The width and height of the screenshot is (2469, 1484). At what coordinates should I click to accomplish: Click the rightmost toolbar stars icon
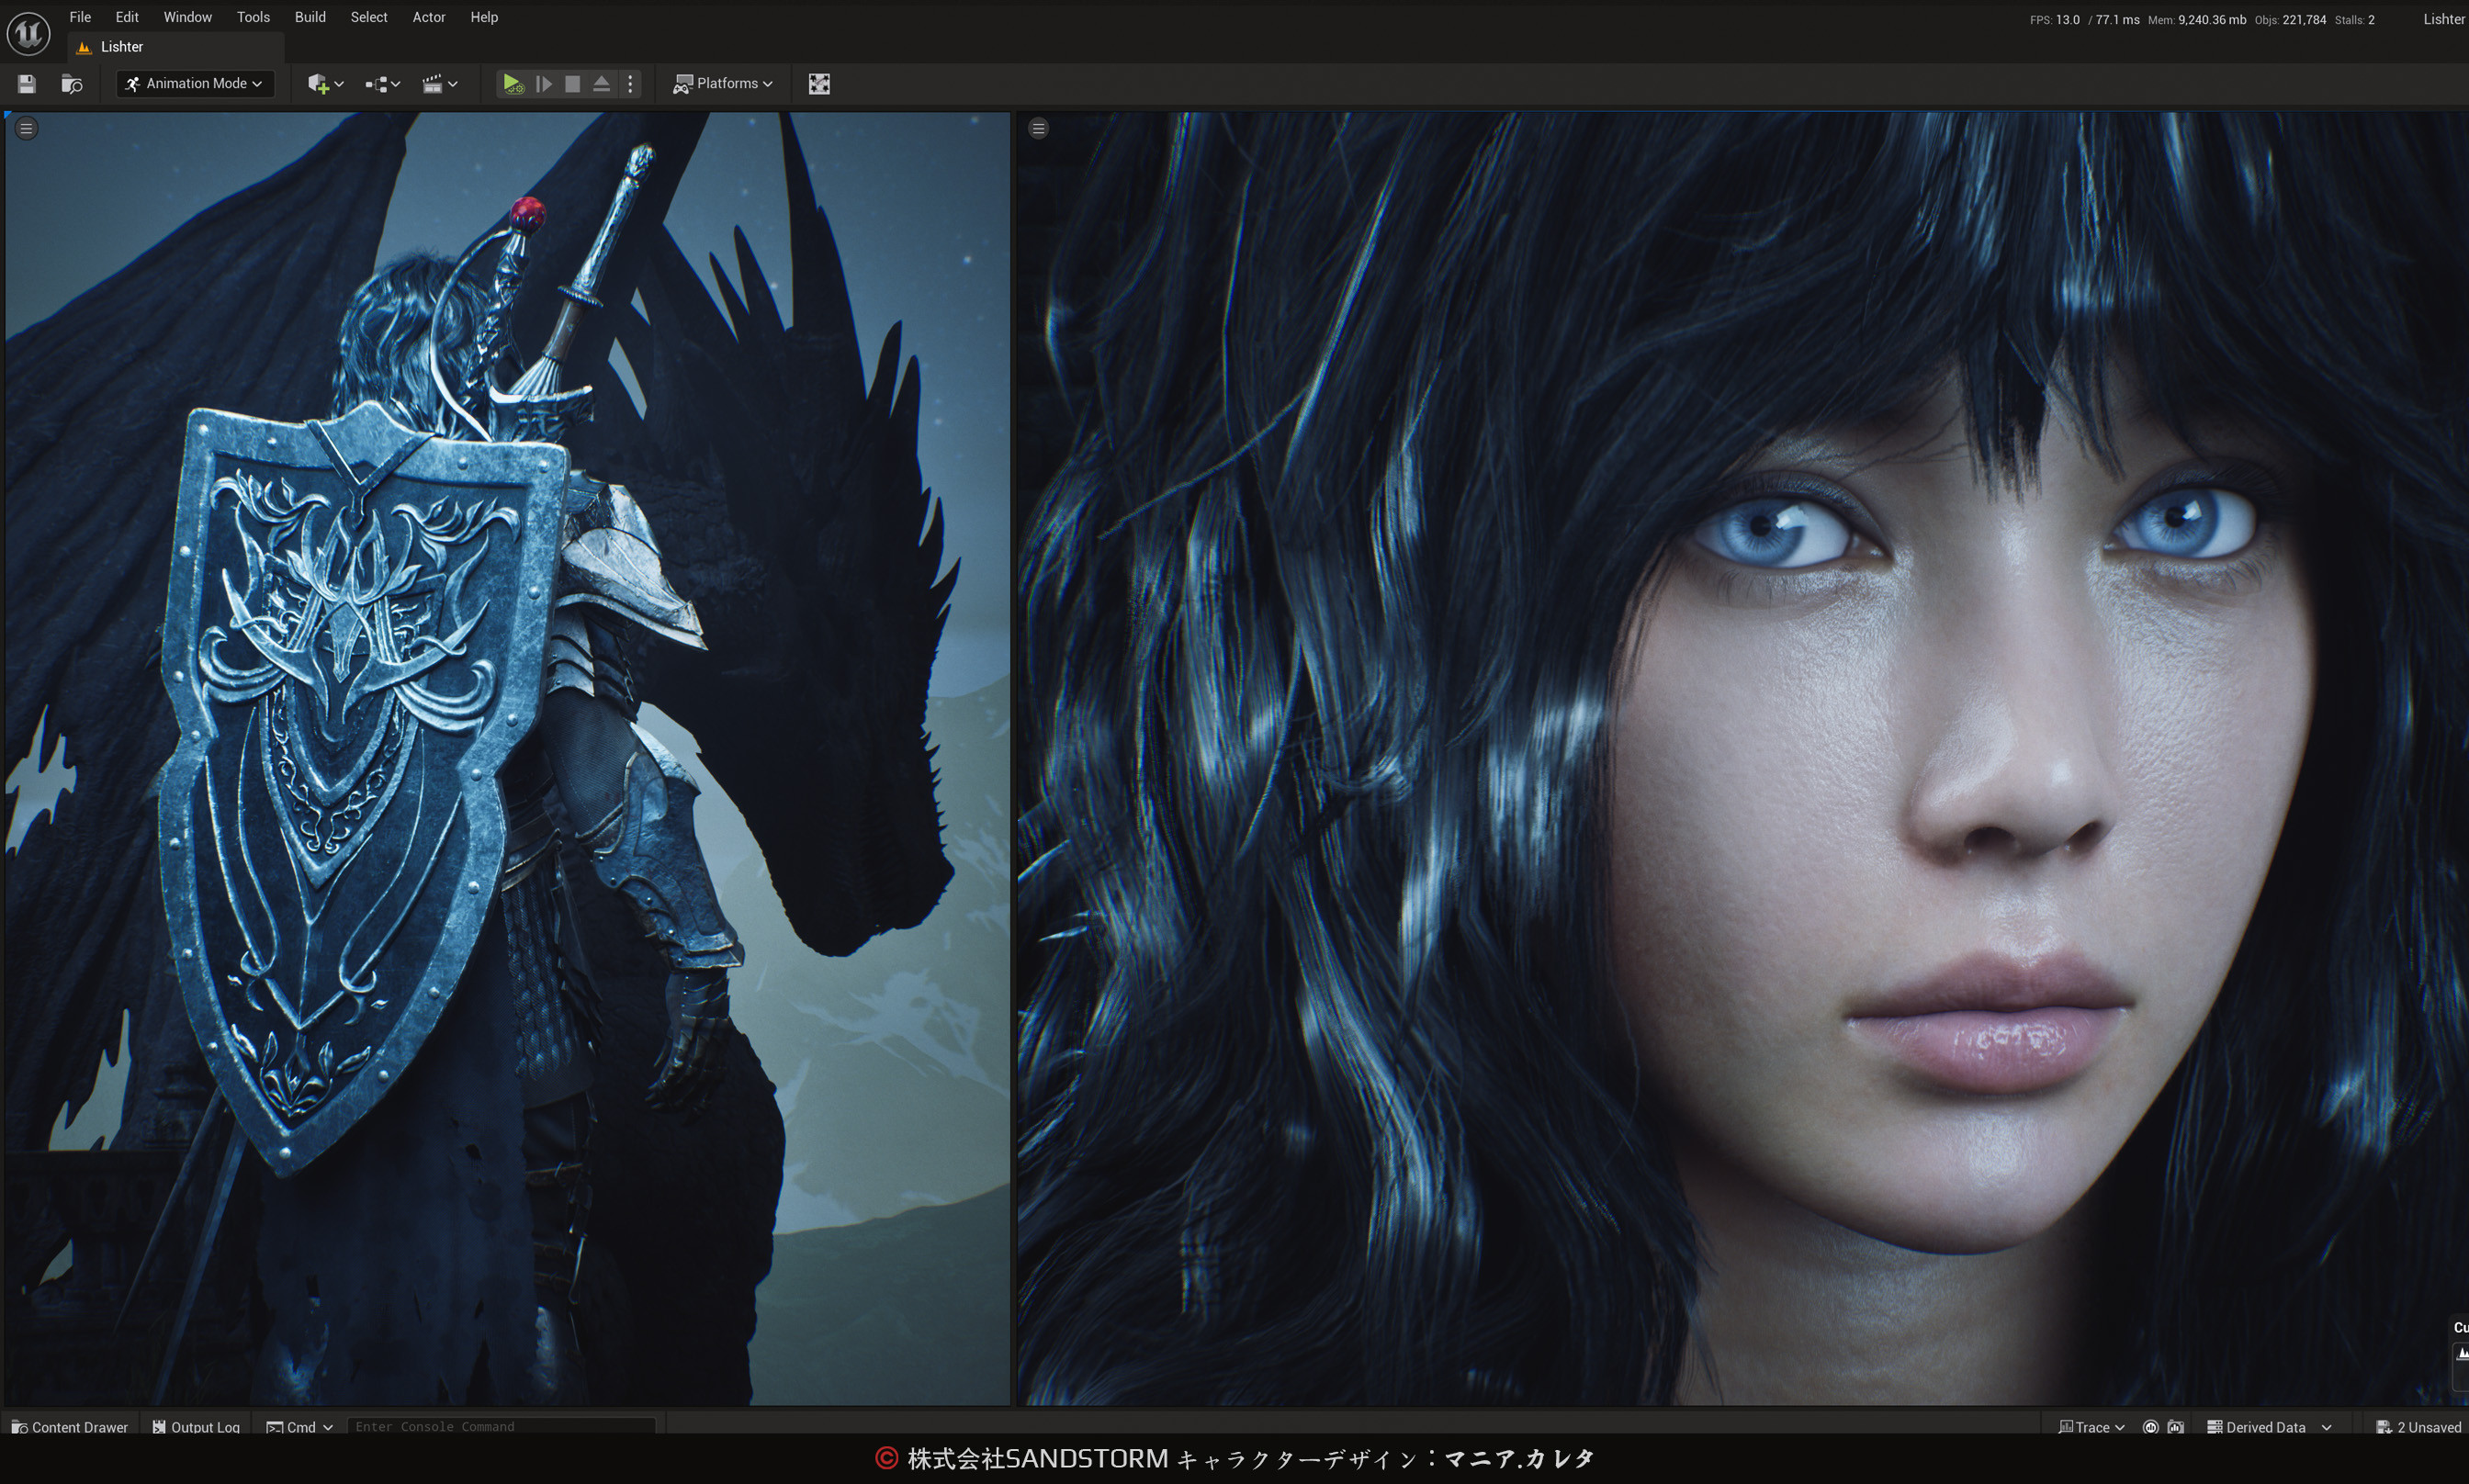[818, 84]
